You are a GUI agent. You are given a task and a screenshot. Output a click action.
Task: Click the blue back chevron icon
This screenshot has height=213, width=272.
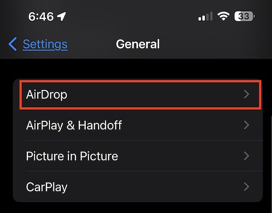click(13, 44)
